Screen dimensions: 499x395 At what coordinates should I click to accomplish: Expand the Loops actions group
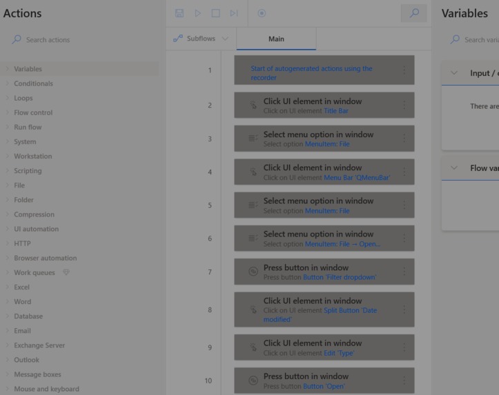8,98
